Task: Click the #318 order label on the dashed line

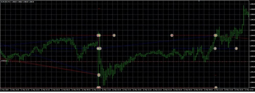Action: [x=4, y=61]
